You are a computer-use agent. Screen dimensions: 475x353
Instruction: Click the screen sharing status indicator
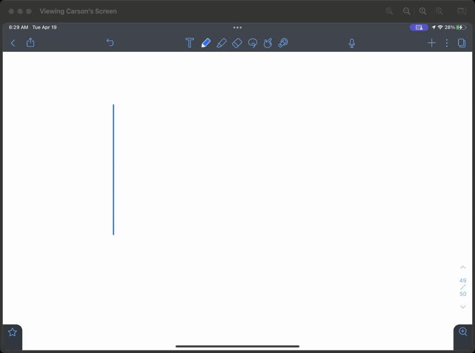(x=419, y=27)
